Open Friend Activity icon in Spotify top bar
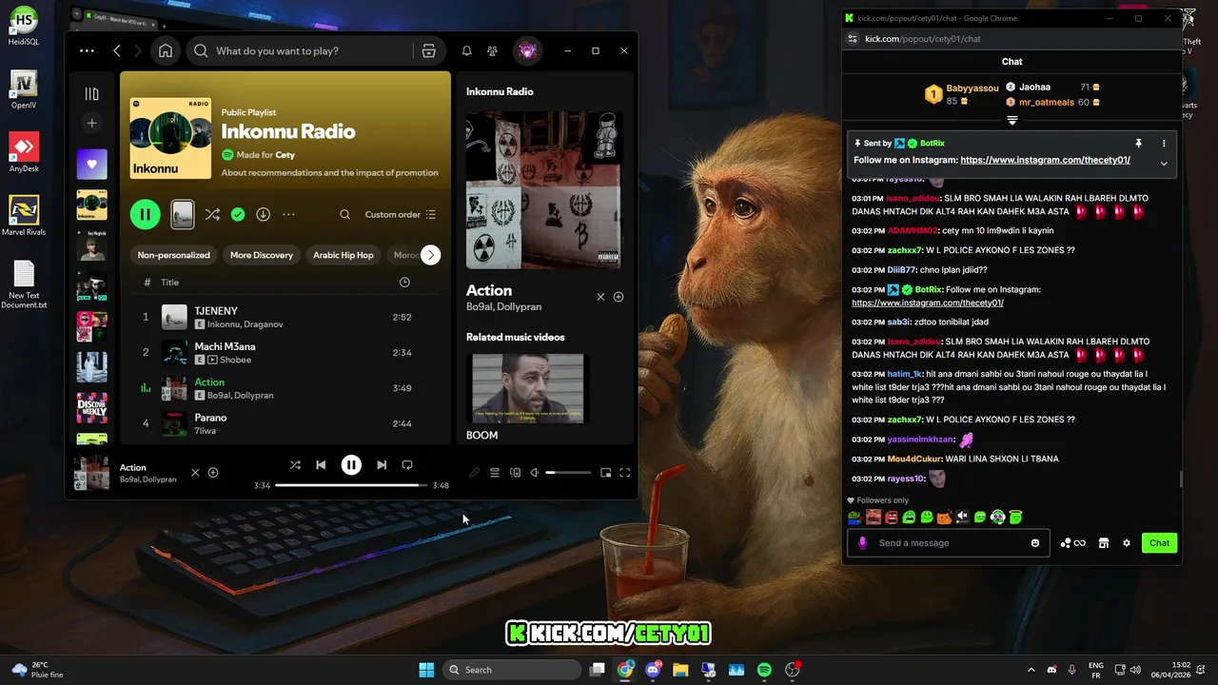 click(x=492, y=50)
